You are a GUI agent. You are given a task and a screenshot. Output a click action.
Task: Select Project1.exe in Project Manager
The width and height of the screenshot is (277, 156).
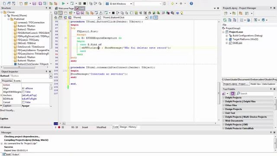[x=236, y=32]
